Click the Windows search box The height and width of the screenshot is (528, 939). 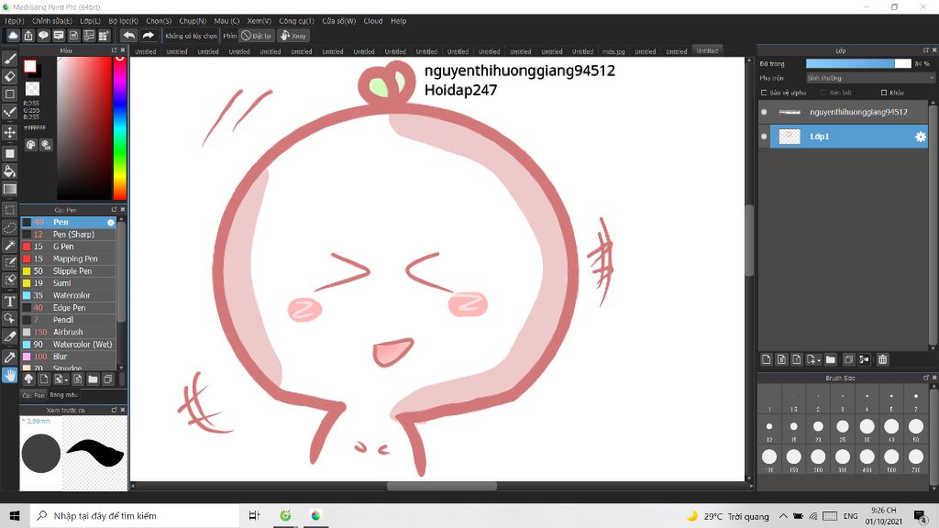(134, 516)
